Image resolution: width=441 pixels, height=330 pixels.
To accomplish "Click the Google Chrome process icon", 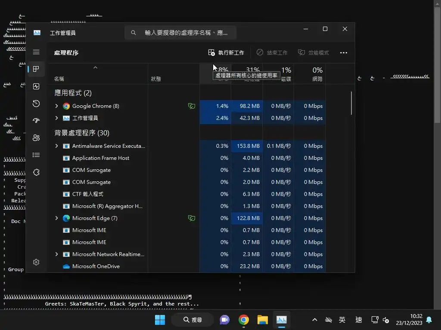I will click(x=66, y=106).
